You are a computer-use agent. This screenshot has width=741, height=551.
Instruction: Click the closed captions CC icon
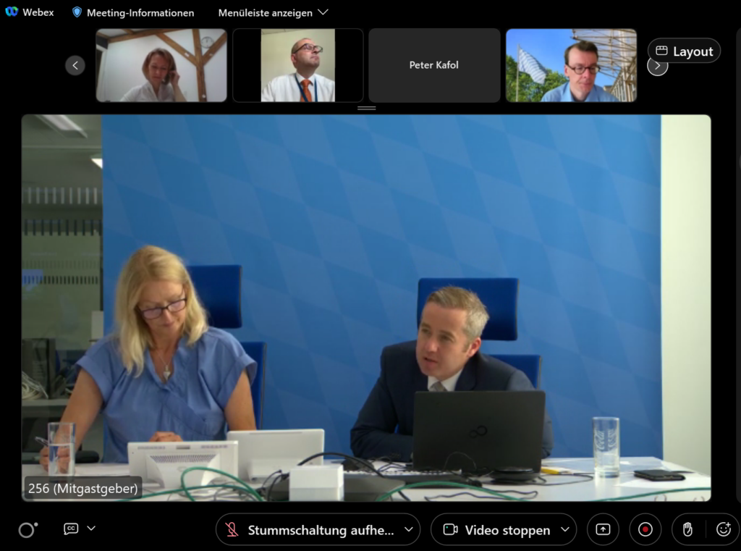click(x=71, y=529)
